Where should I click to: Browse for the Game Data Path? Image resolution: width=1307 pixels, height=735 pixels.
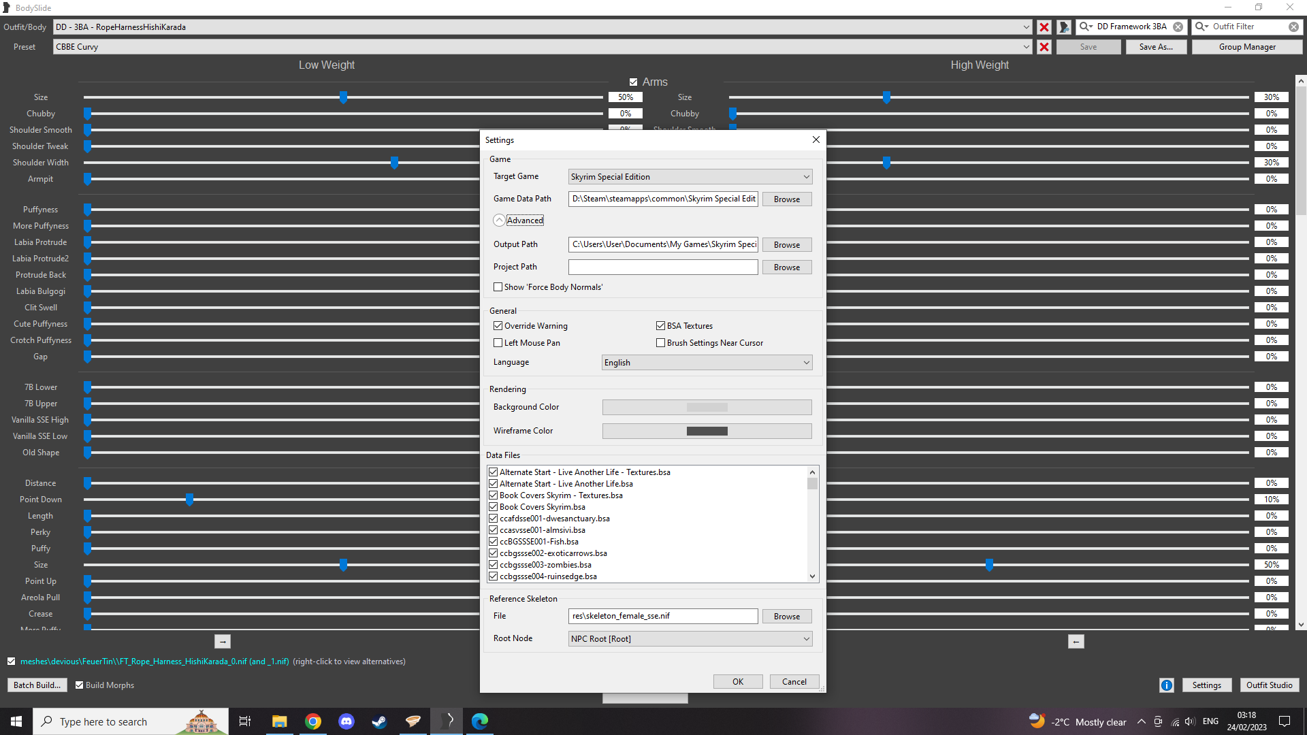pyautogui.click(x=787, y=199)
